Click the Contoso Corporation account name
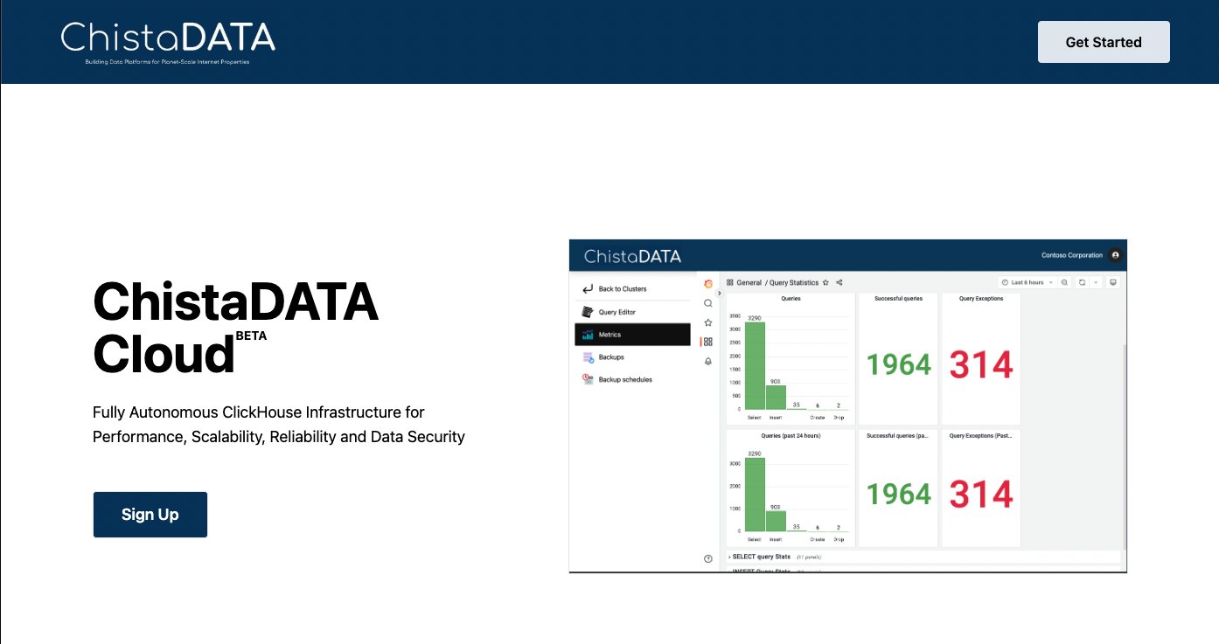This screenshot has height=644, width=1219. click(x=1072, y=255)
